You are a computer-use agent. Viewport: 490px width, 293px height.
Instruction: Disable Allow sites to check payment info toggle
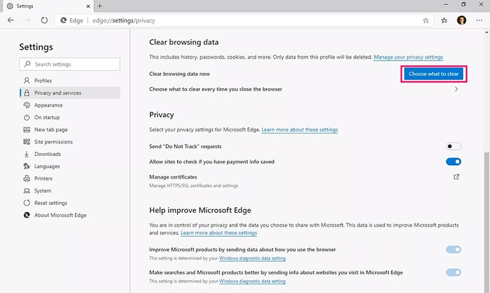pyautogui.click(x=453, y=161)
